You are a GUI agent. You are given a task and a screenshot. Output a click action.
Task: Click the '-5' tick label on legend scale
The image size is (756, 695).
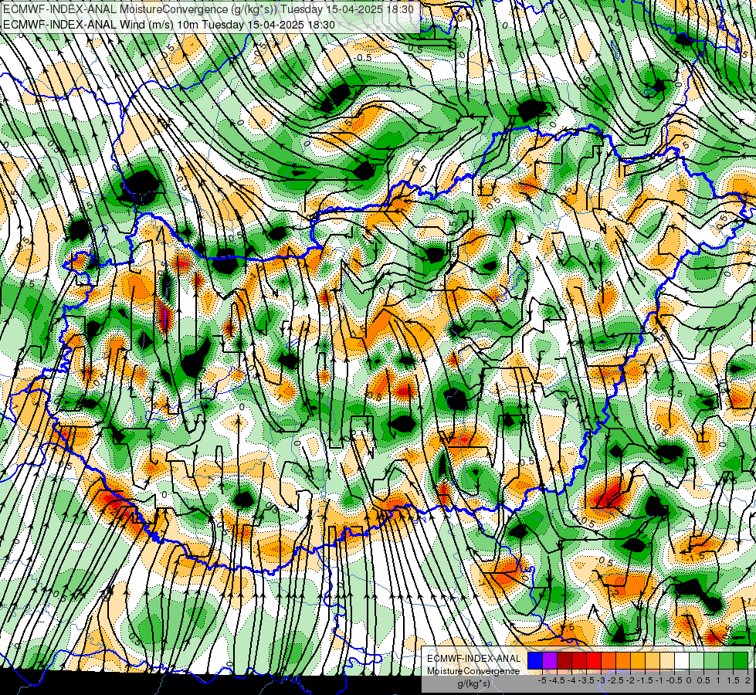pos(542,680)
